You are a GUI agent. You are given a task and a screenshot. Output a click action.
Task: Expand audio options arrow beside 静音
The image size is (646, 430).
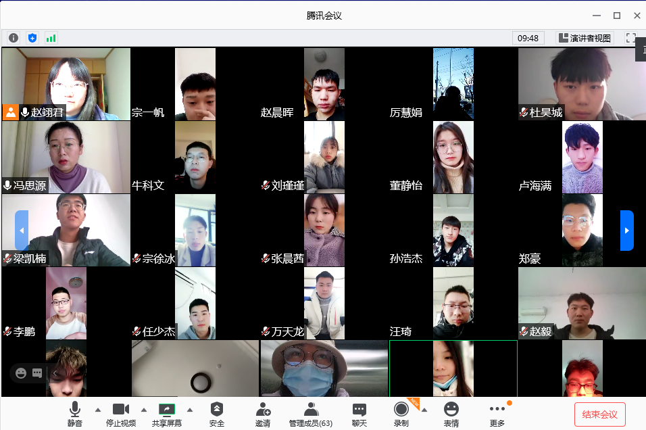click(x=97, y=410)
